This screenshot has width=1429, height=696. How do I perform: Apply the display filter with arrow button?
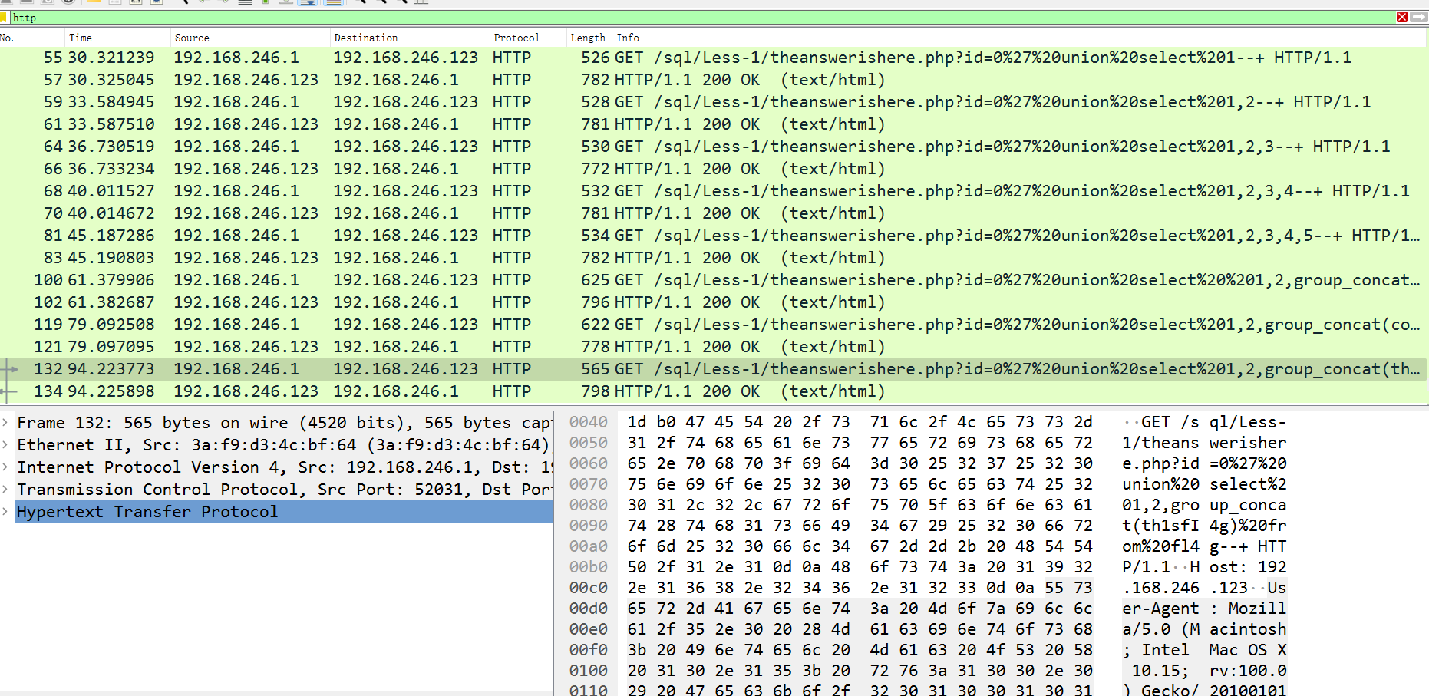coord(1418,17)
